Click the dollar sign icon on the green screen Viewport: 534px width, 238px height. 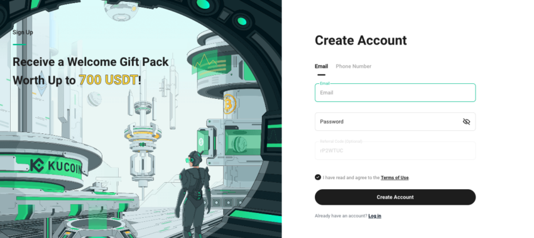click(x=201, y=141)
